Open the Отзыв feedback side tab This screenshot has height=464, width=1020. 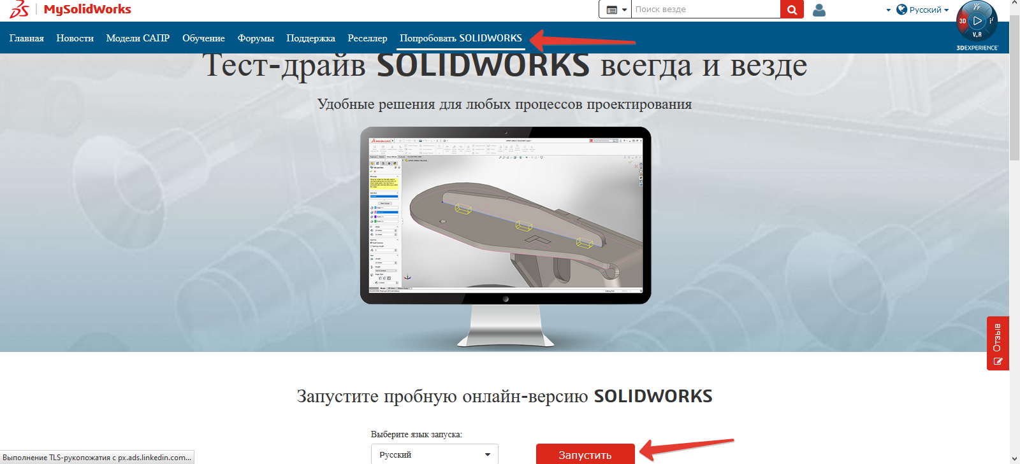click(x=998, y=343)
